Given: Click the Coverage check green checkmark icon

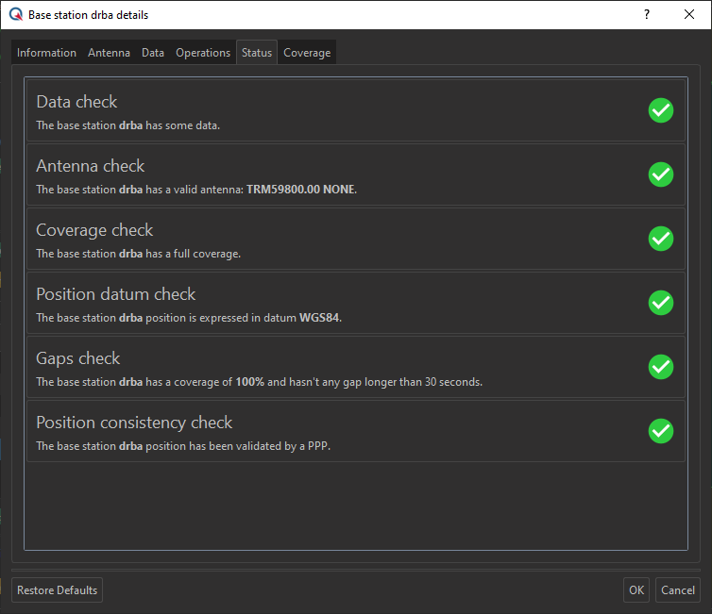Looking at the screenshot, I should coord(661,239).
